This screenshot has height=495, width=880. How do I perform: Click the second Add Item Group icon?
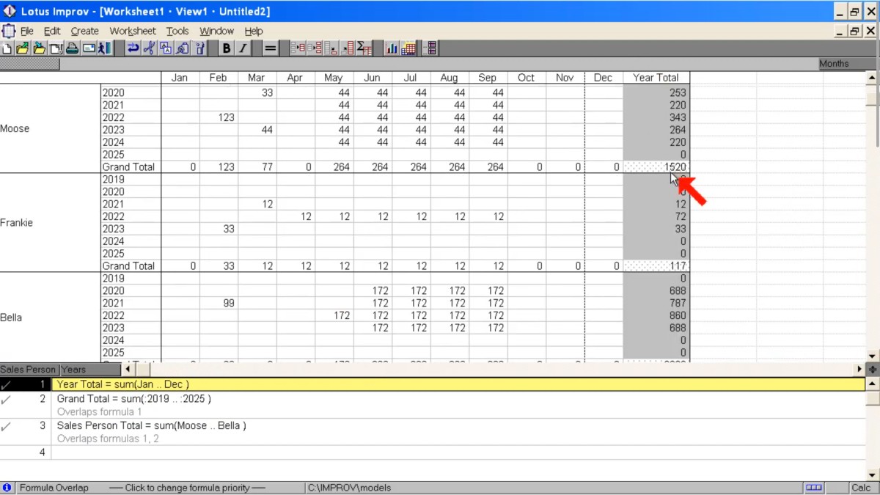tap(315, 48)
